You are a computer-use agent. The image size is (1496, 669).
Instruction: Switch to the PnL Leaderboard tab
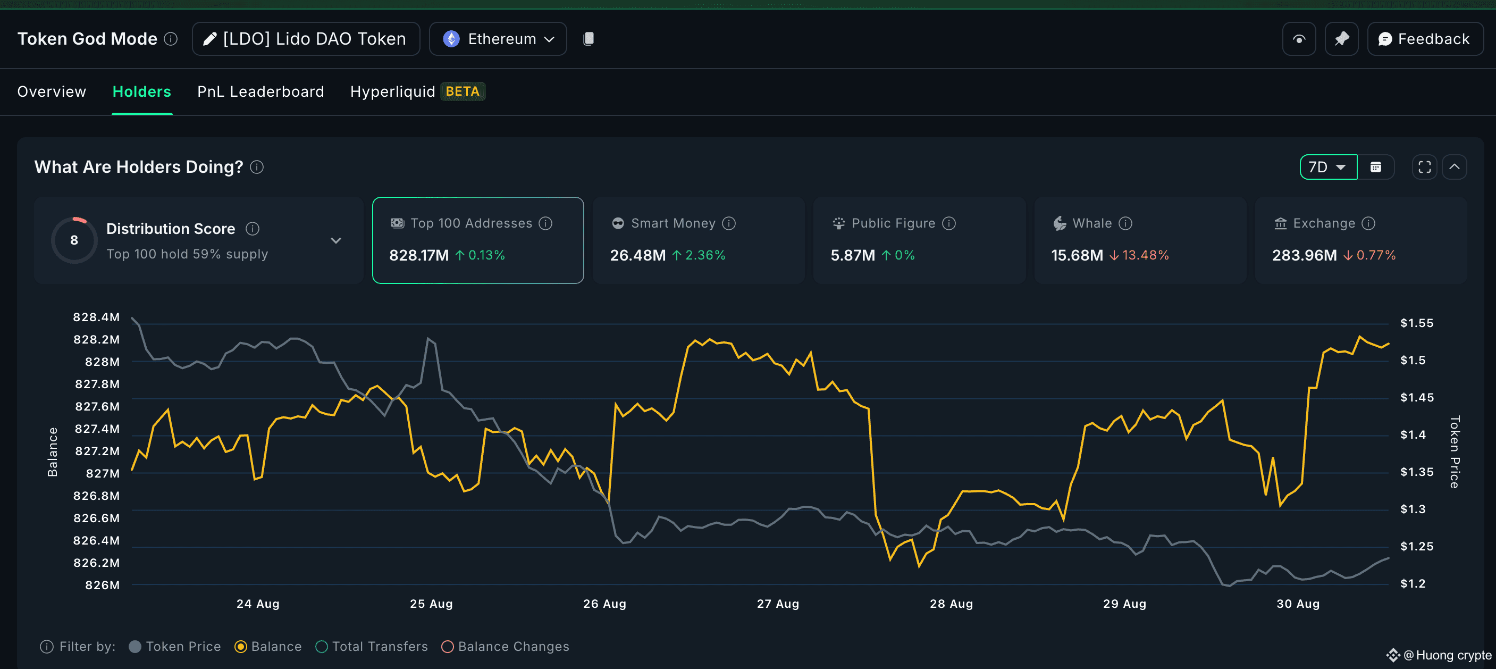tap(260, 92)
